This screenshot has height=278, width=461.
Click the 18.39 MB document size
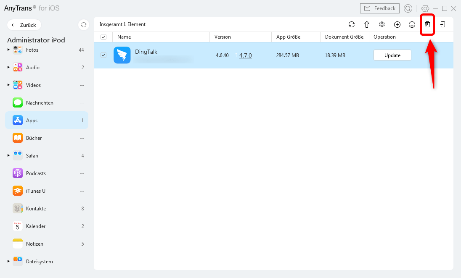pos(335,55)
